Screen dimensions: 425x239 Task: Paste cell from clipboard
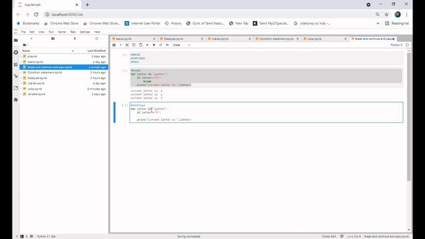pos(140,45)
